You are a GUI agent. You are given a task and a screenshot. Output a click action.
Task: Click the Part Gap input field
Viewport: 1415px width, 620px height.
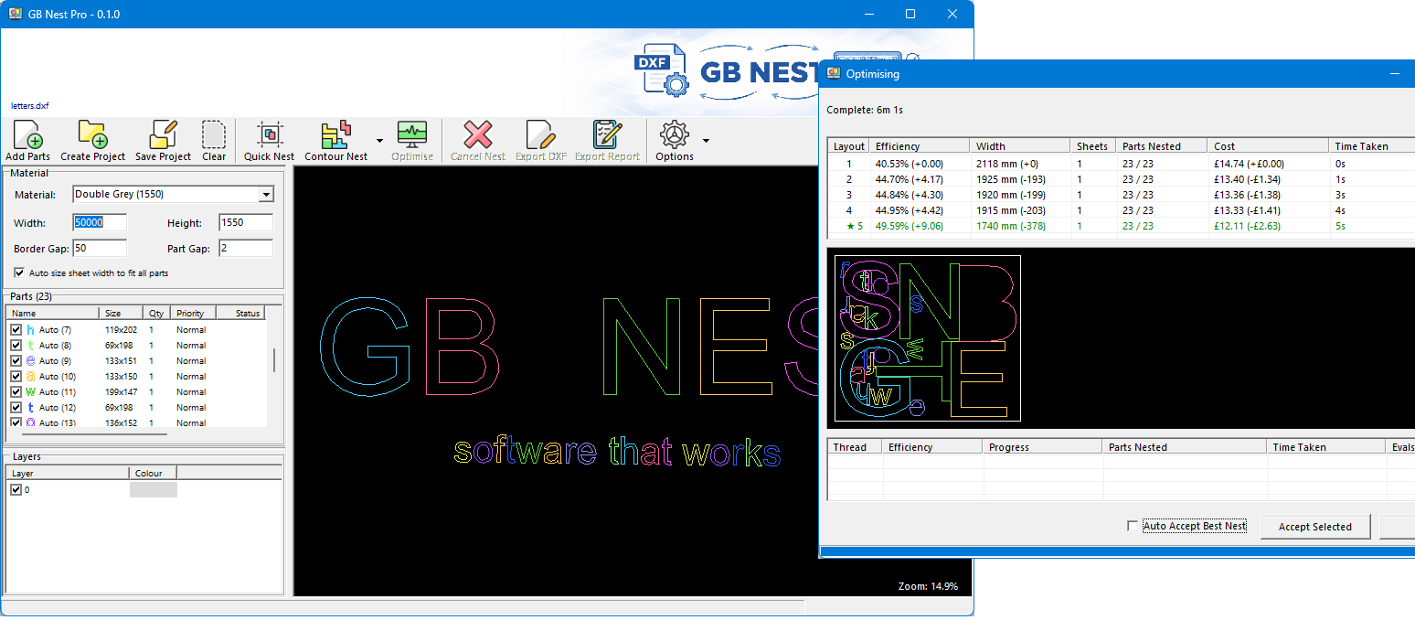pyautogui.click(x=246, y=249)
